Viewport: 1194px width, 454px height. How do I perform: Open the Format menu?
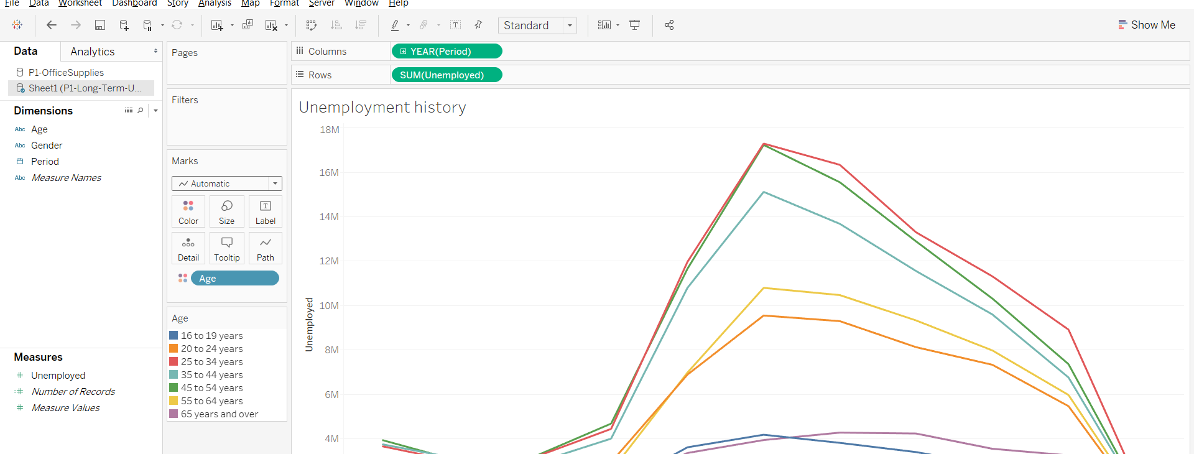[284, 3]
